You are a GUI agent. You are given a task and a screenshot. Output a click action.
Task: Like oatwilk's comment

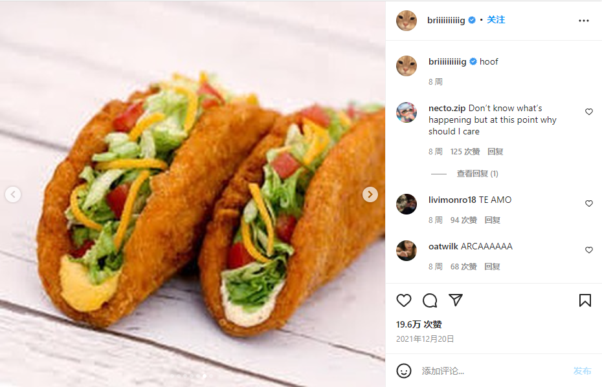click(x=589, y=250)
